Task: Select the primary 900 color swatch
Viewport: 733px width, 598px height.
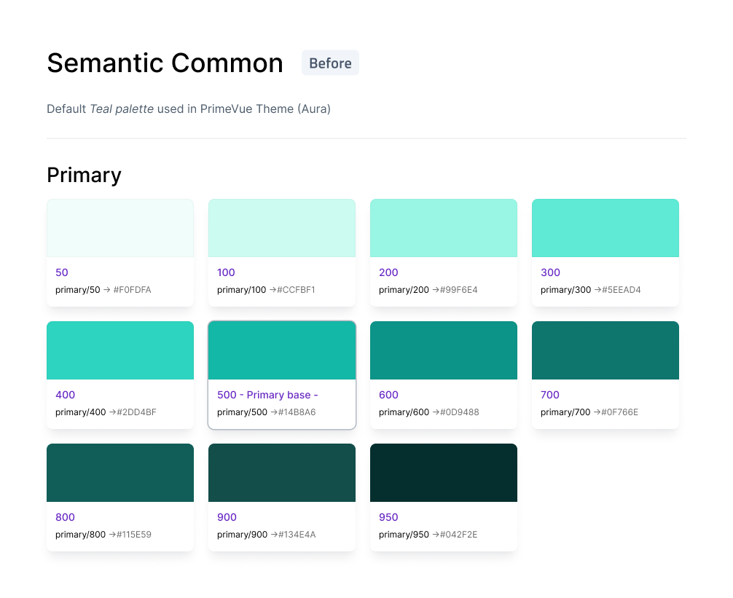Action: click(x=282, y=473)
